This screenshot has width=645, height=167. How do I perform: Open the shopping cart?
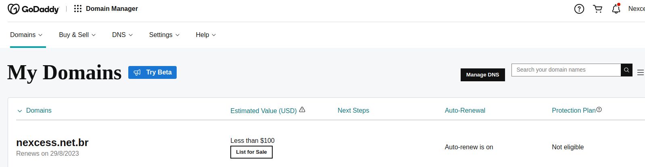pos(597,9)
